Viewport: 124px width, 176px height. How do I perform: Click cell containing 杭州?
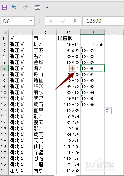tap(44, 44)
